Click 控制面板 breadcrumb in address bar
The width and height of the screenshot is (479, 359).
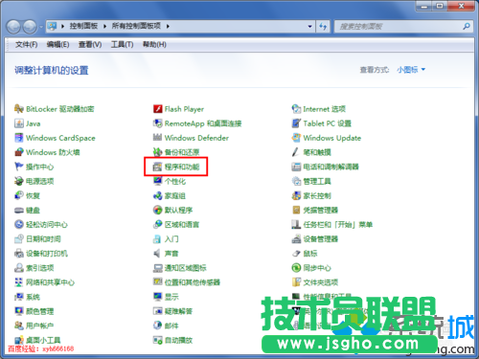point(83,26)
